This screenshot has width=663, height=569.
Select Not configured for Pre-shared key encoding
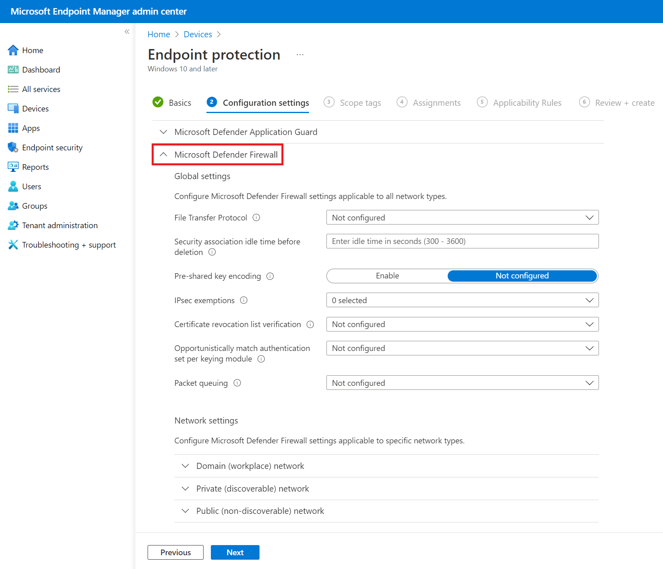tap(522, 276)
